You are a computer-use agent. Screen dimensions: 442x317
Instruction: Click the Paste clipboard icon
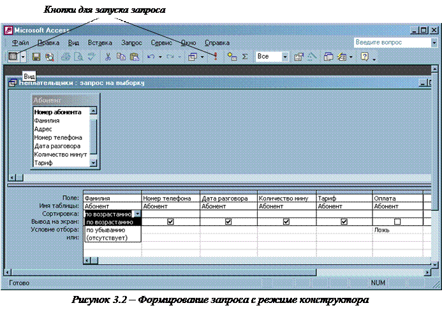pyautogui.click(x=135, y=57)
